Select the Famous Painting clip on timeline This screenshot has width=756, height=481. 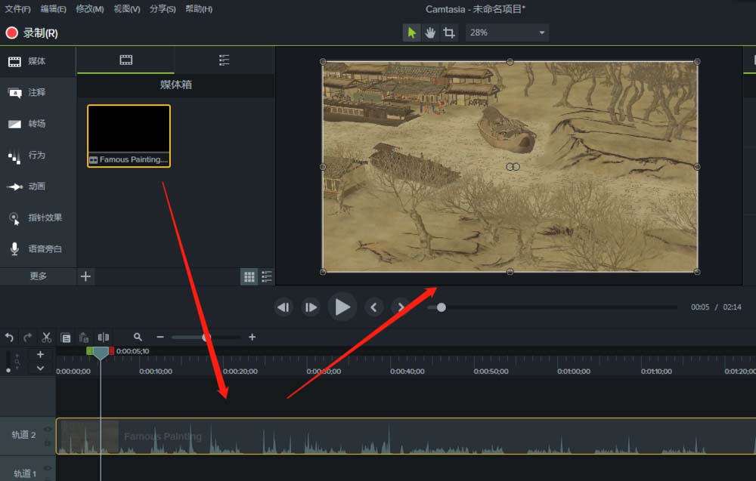coord(406,436)
